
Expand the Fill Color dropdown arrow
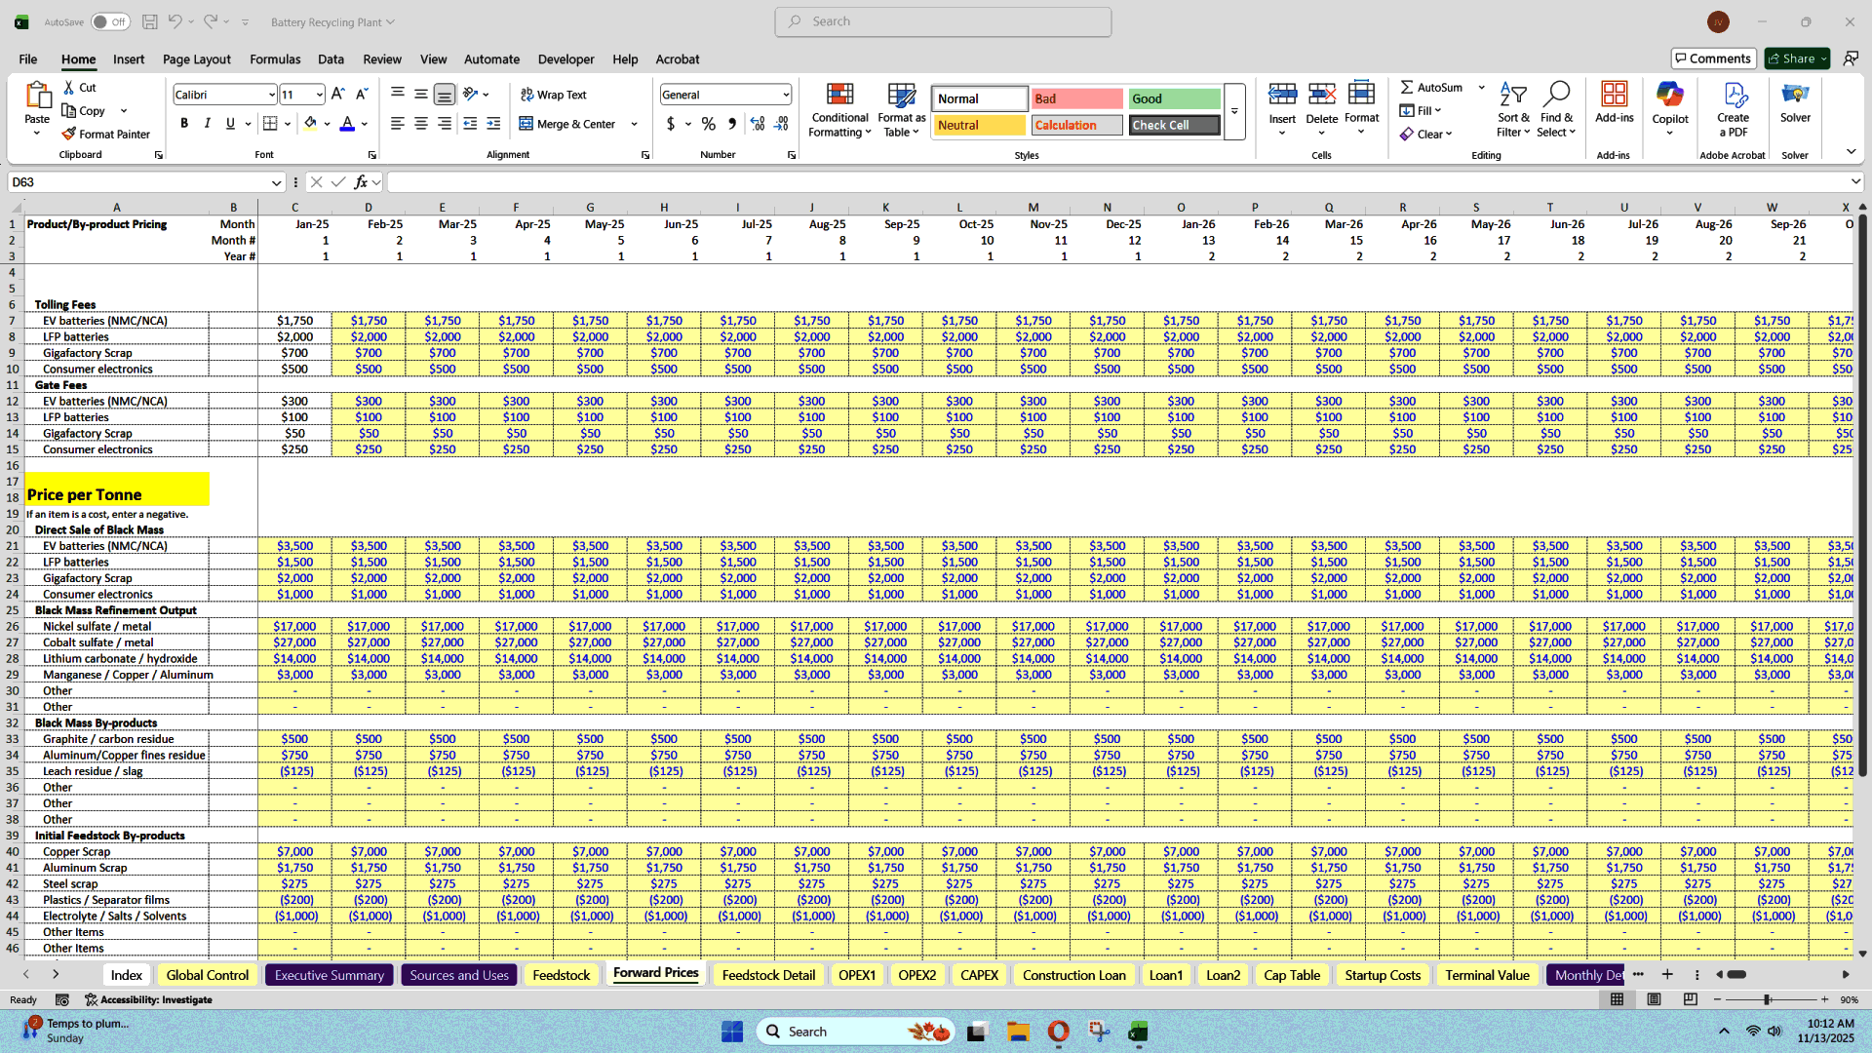point(325,124)
